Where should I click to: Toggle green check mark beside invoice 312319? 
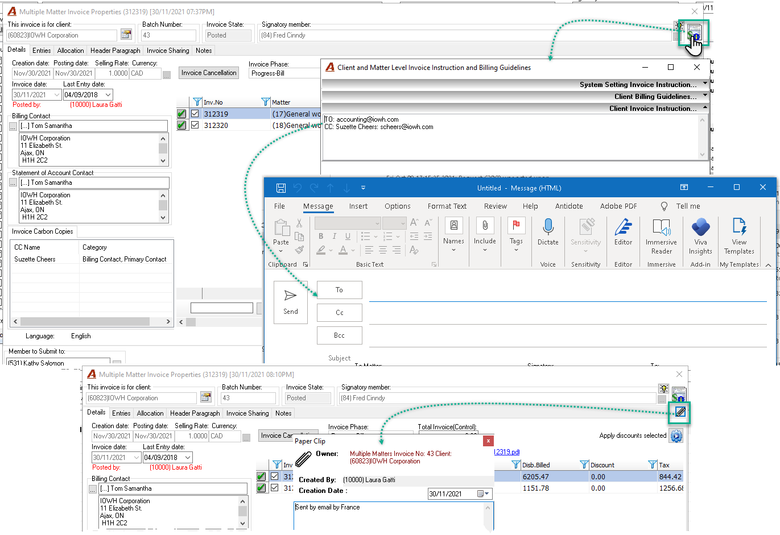pyautogui.click(x=181, y=114)
